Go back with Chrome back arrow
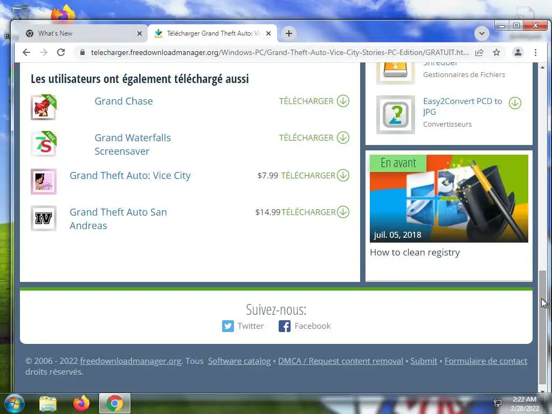 pyautogui.click(x=26, y=52)
